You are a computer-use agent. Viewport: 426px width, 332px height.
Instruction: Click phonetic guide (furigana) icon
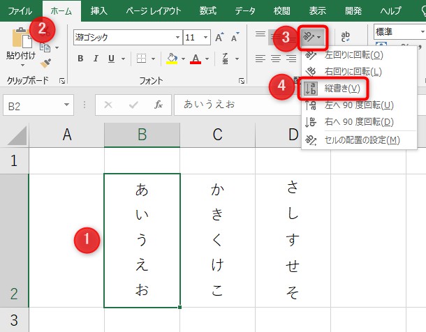tap(226, 59)
